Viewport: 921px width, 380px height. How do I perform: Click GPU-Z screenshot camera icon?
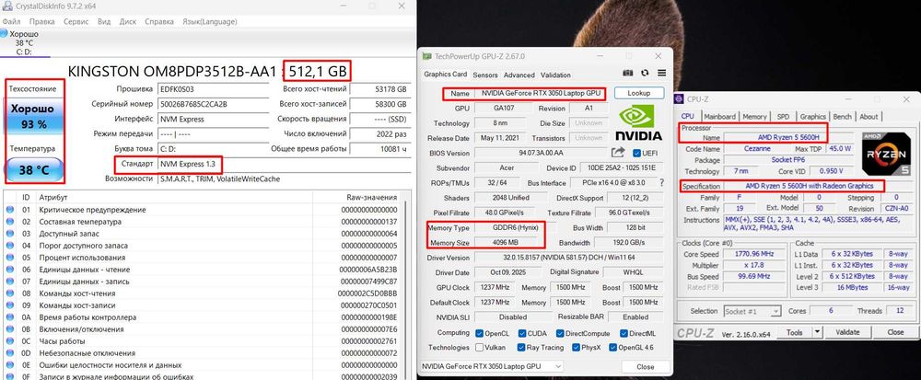pos(628,73)
